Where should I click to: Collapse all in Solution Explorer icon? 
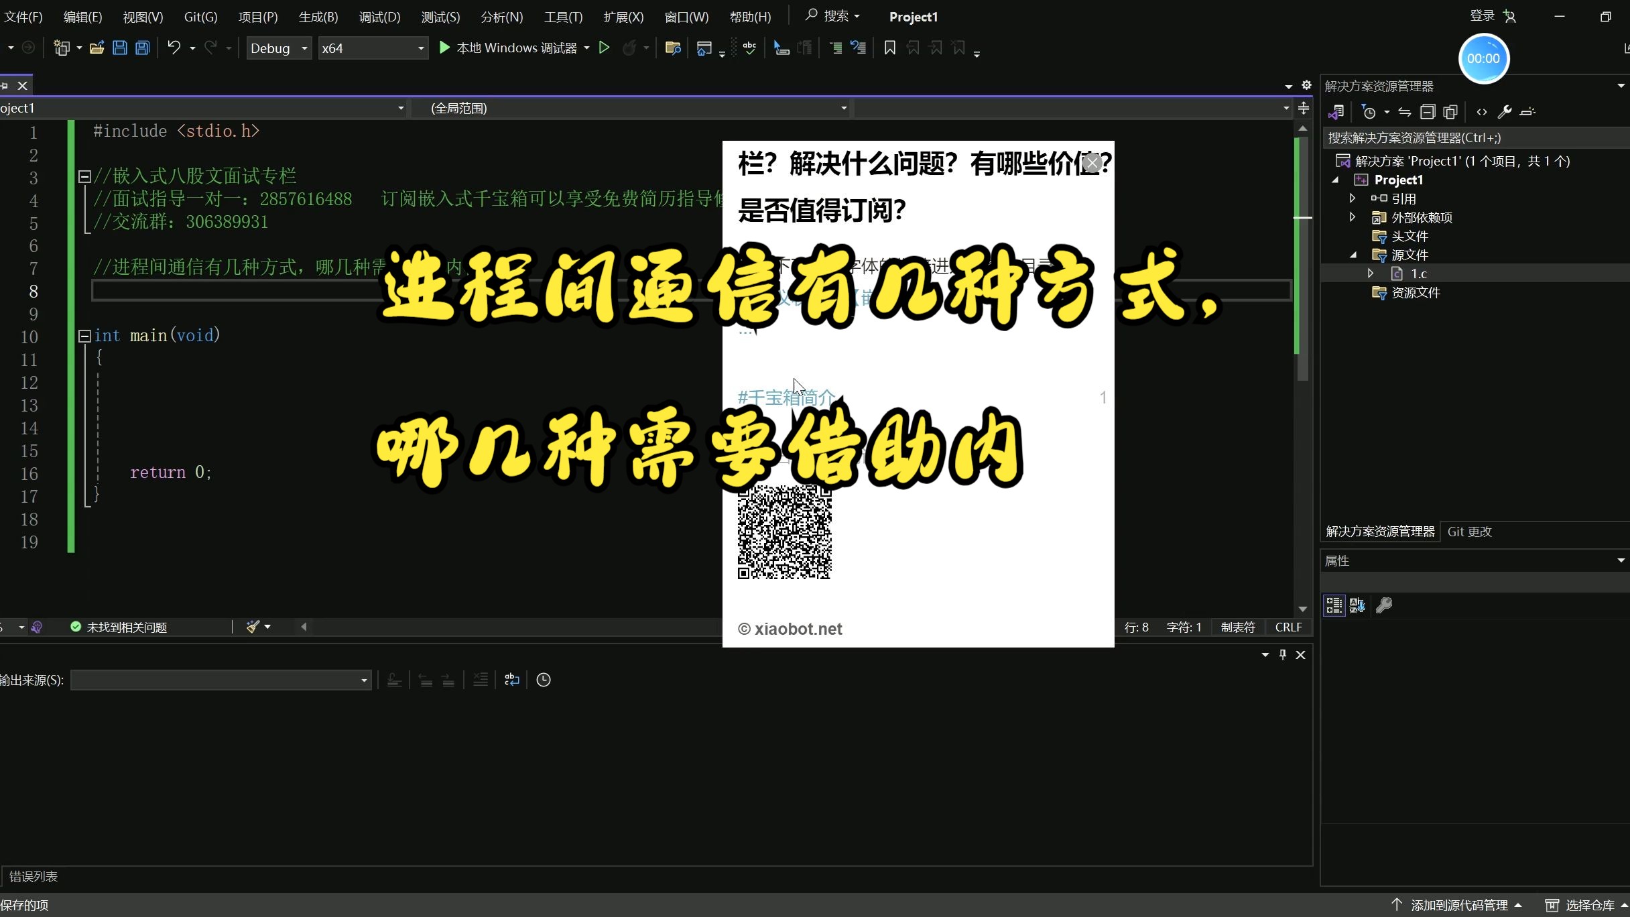(1428, 112)
